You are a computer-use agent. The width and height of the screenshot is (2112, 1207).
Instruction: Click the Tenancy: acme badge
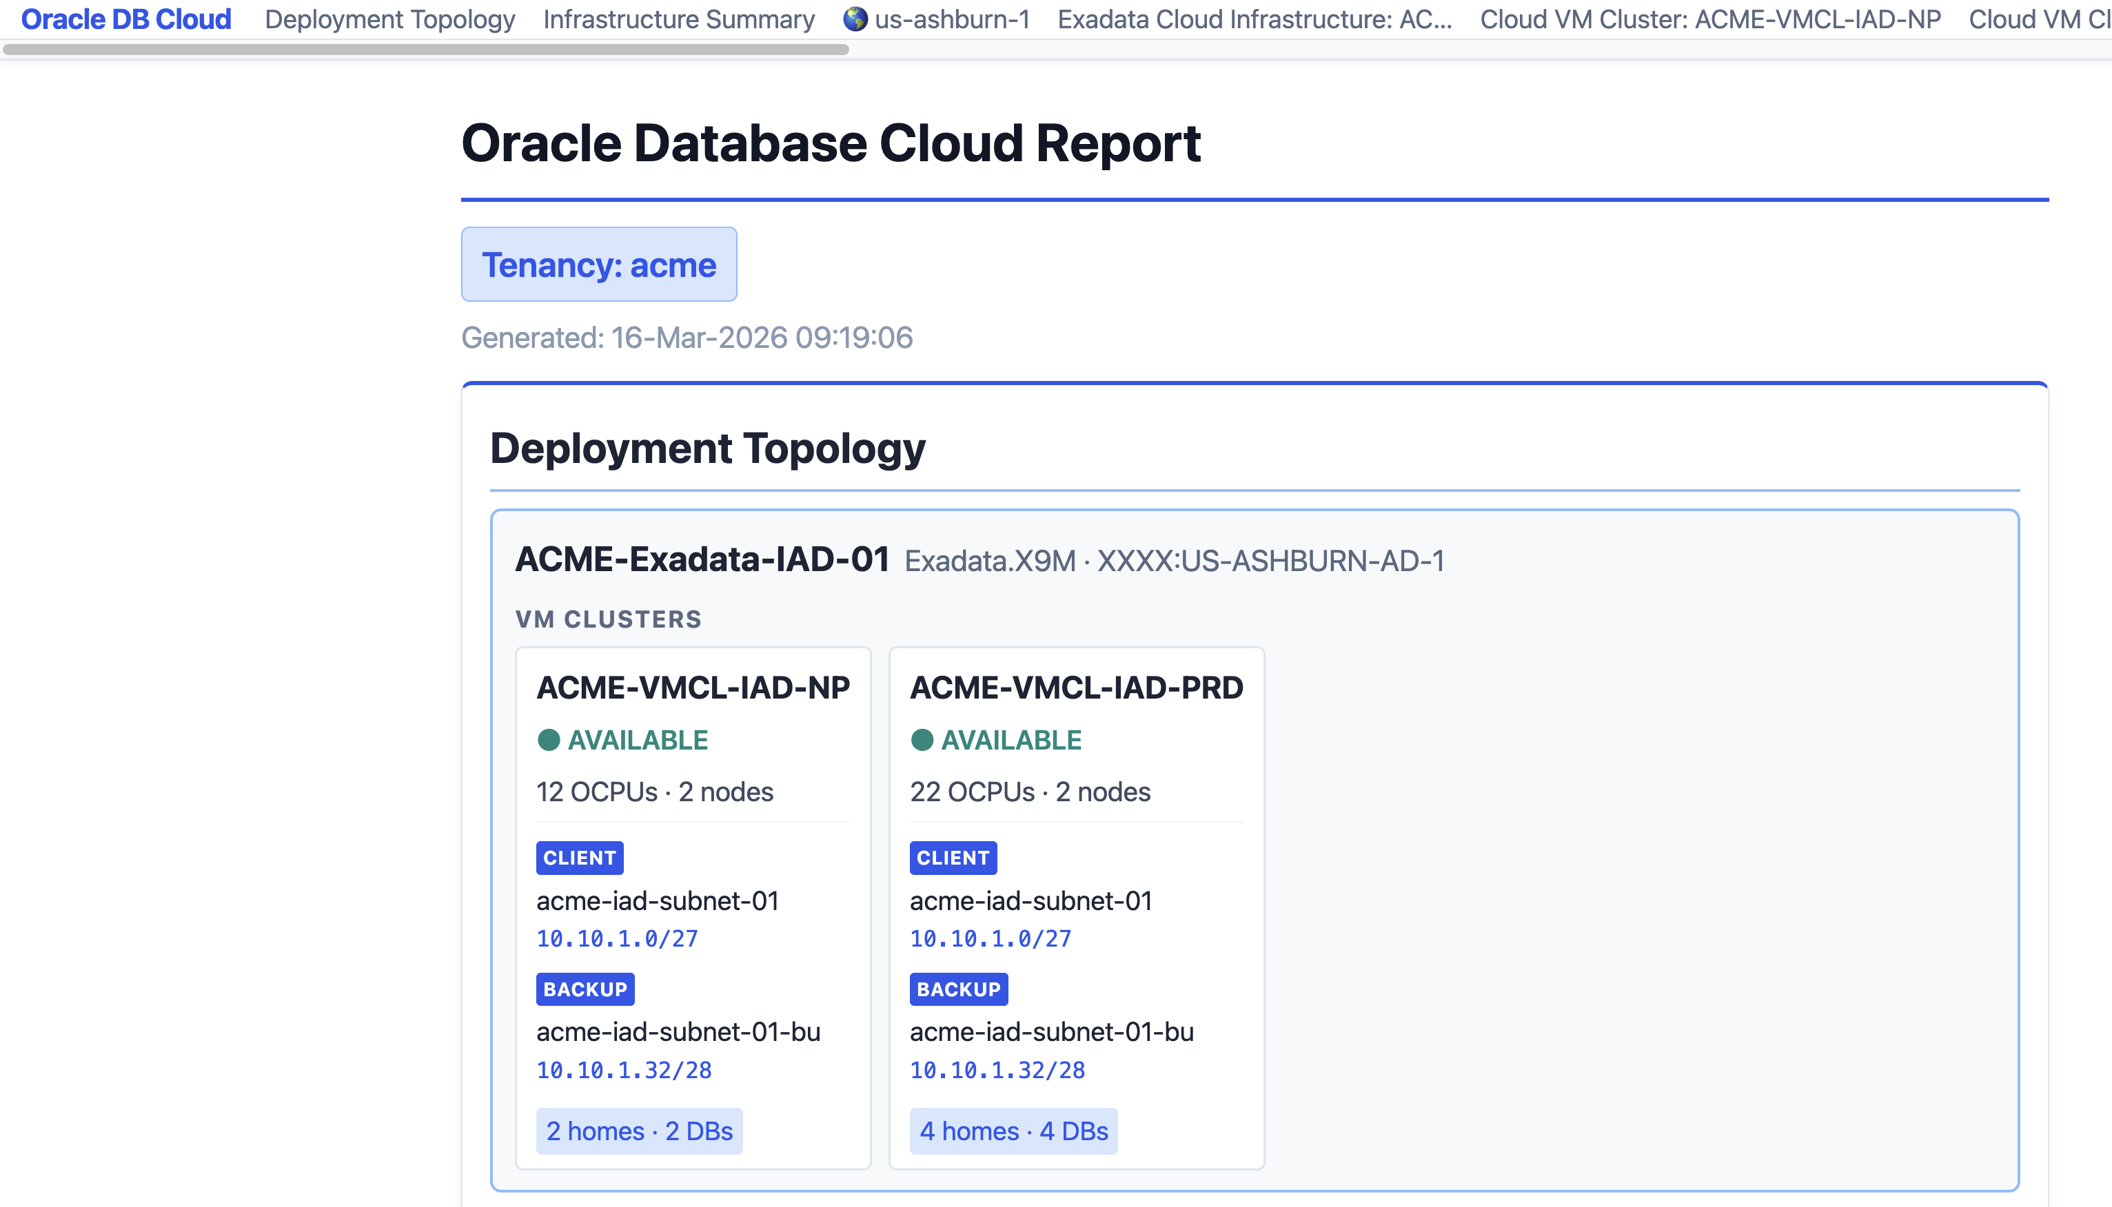click(599, 265)
